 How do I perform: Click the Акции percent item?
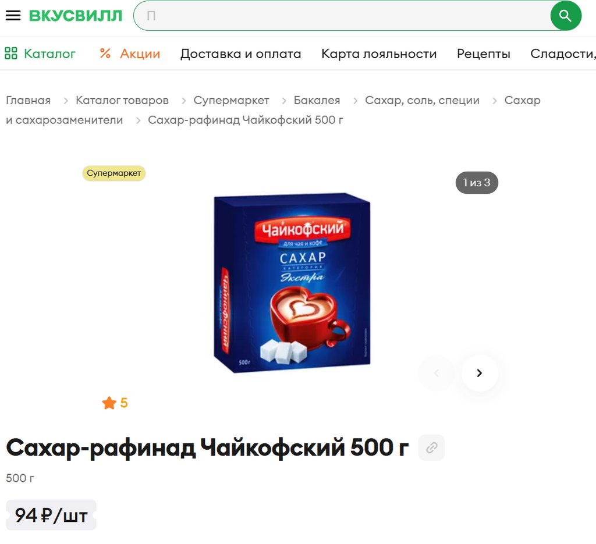[130, 54]
